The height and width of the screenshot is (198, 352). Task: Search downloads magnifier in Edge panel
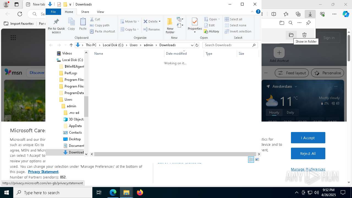coord(290,23)
